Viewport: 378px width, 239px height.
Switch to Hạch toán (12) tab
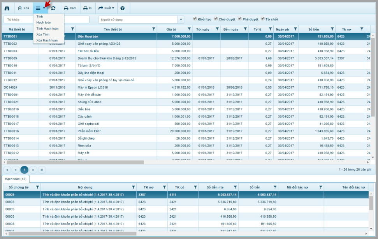(x=16, y=179)
